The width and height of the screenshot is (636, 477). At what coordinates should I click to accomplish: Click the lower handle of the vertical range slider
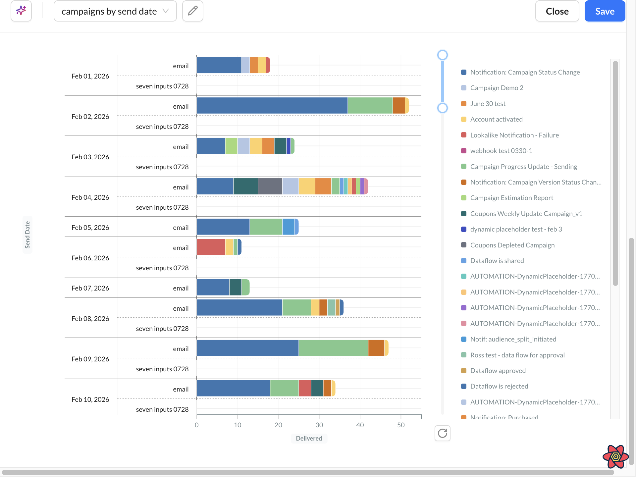[443, 108]
